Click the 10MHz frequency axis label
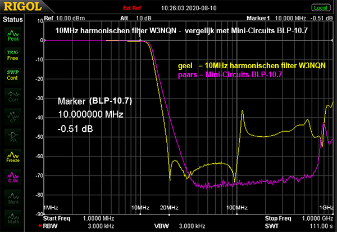337x232 pixels. tap(140, 208)
